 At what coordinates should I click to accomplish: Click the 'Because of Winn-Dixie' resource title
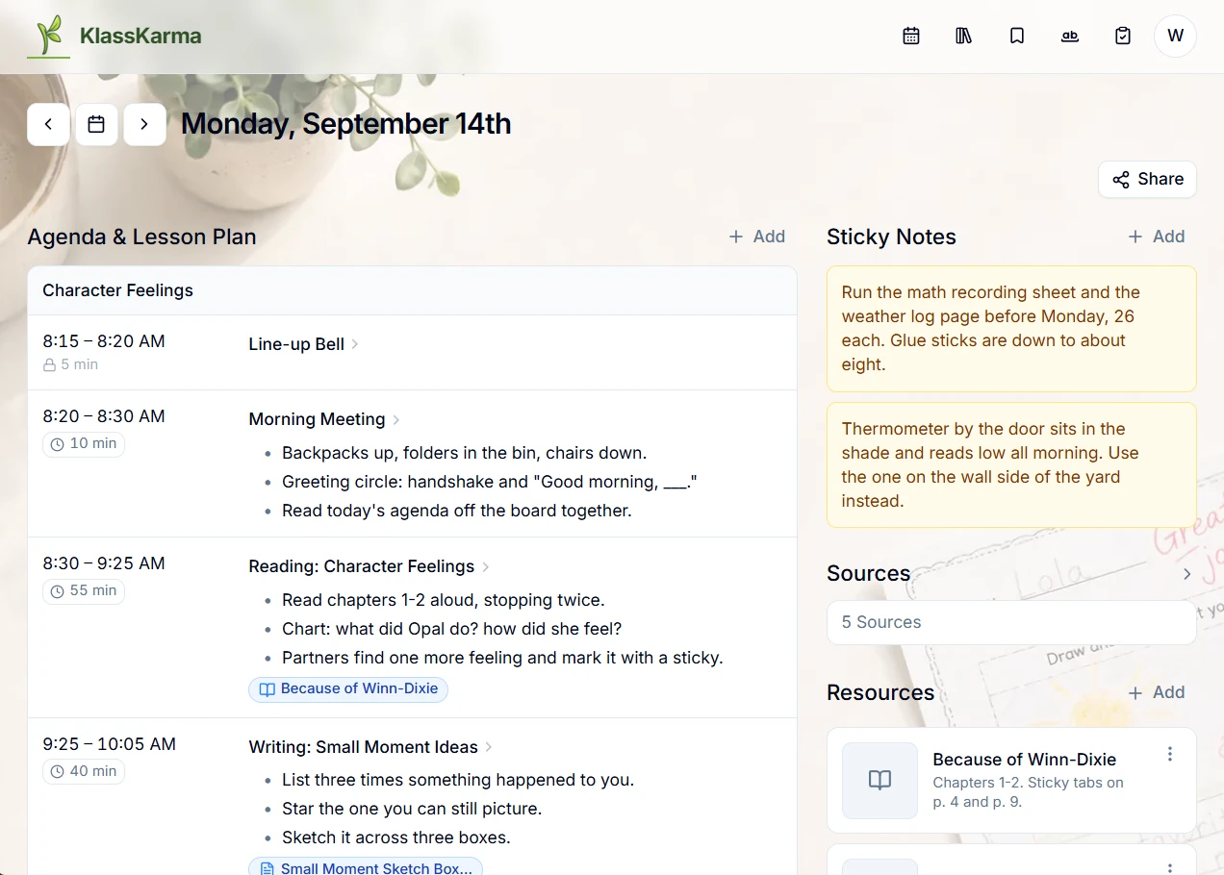pos(1024,760)
